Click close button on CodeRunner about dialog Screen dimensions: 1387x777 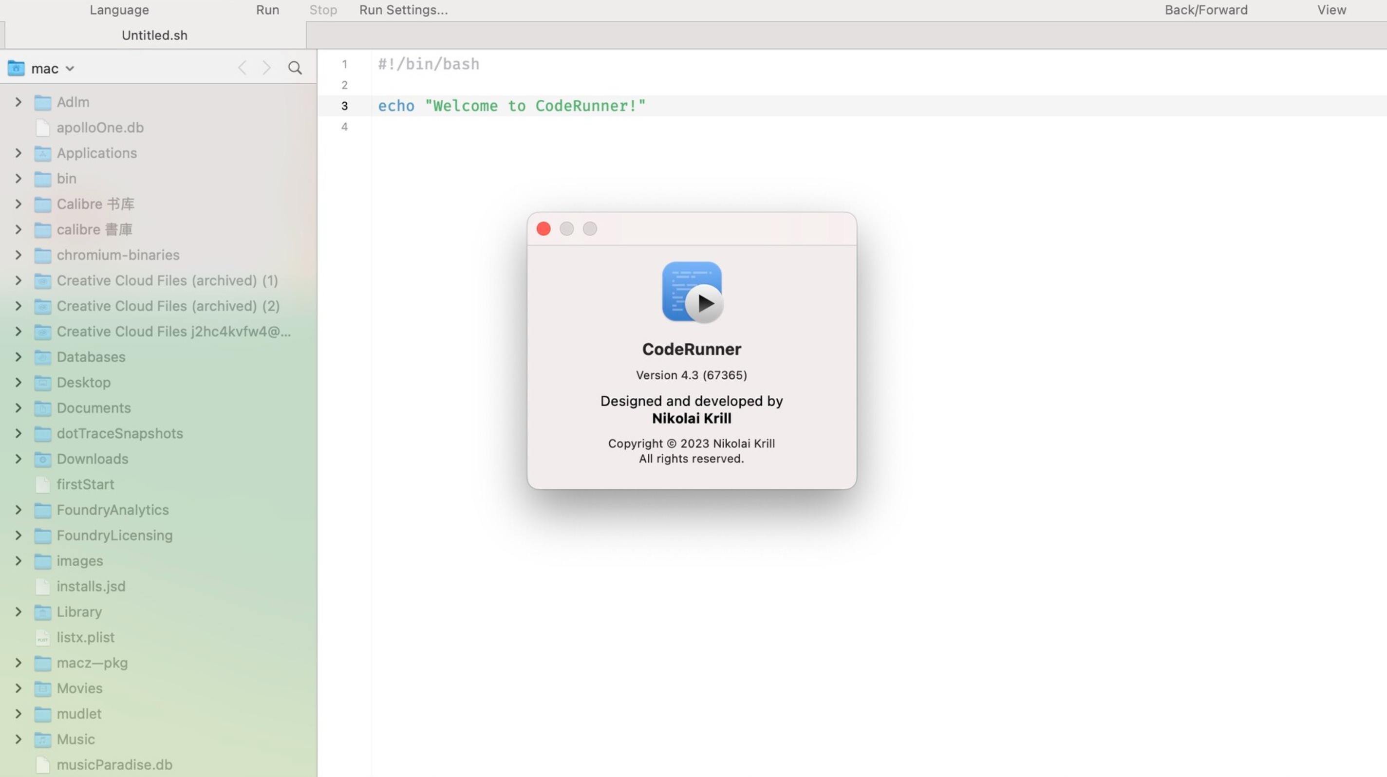coord(543,228)
